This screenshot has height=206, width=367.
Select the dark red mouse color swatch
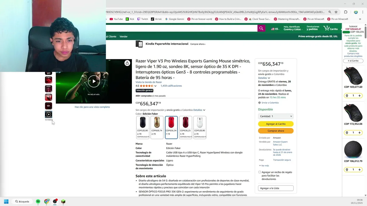(x=186, y=127)
